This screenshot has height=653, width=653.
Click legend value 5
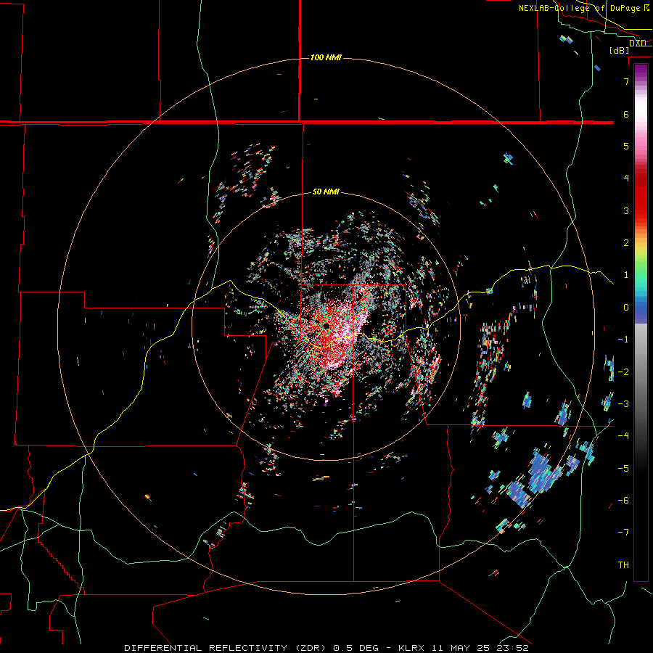pyautogui.click(x=626, y=146)
